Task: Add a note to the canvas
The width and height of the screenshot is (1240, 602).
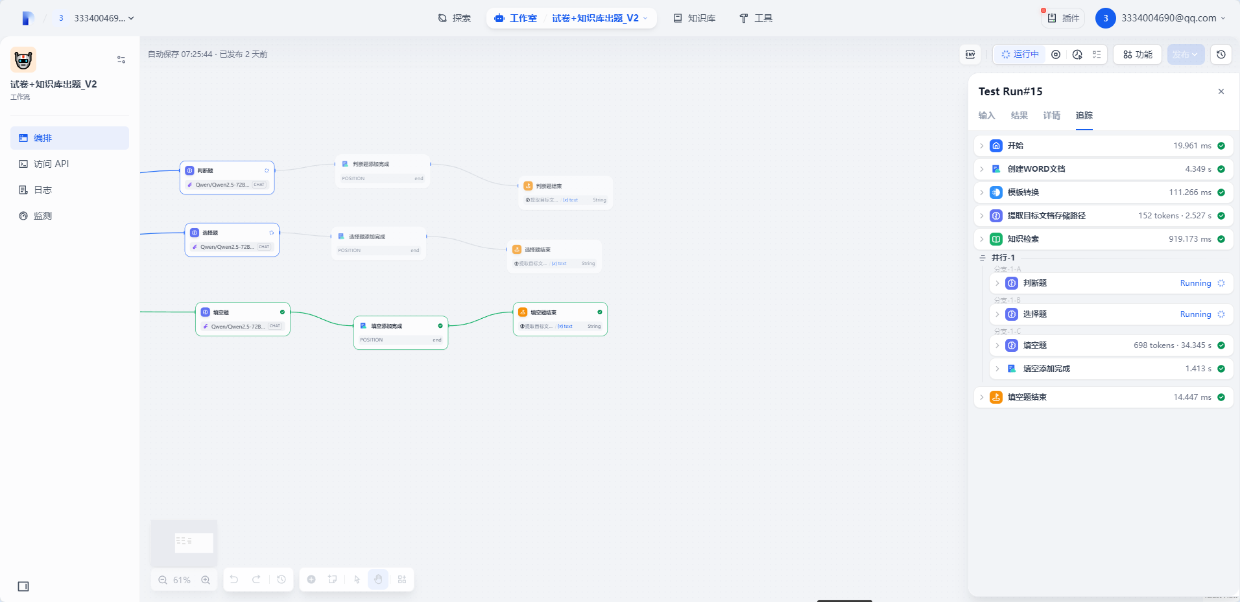Action: pos(333,579)
